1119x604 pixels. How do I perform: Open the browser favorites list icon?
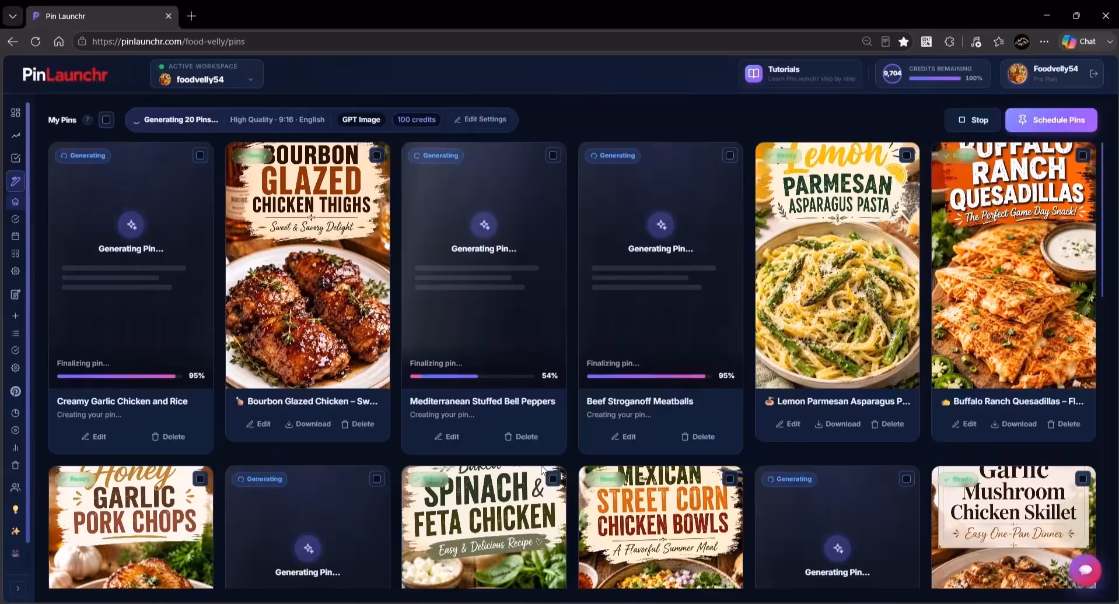pos(999,41)
